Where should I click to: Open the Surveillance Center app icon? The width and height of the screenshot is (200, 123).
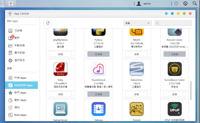[175, 69]
